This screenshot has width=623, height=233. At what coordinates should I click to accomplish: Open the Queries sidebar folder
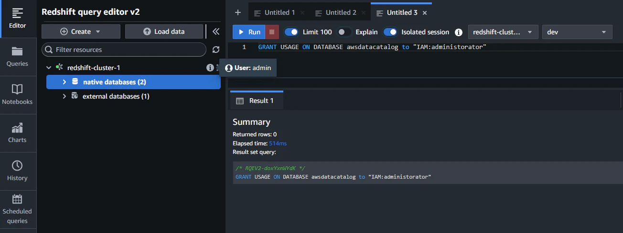coord(18,57)
